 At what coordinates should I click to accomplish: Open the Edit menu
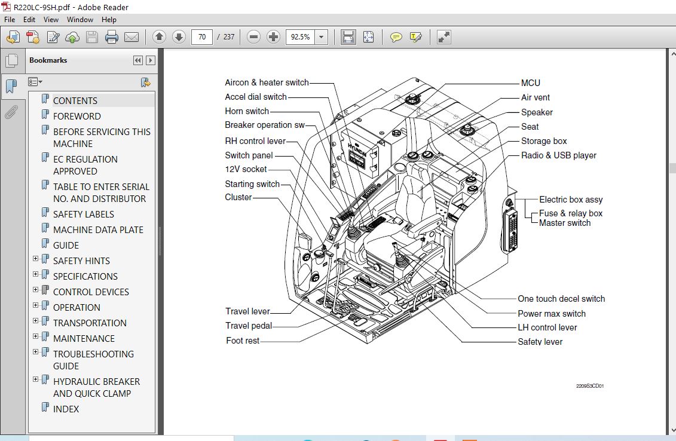pyautogui.click(x=29, y=19)
